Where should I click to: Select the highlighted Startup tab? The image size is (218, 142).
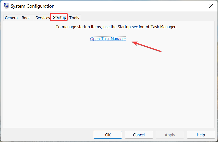click(x=59, y=17)
